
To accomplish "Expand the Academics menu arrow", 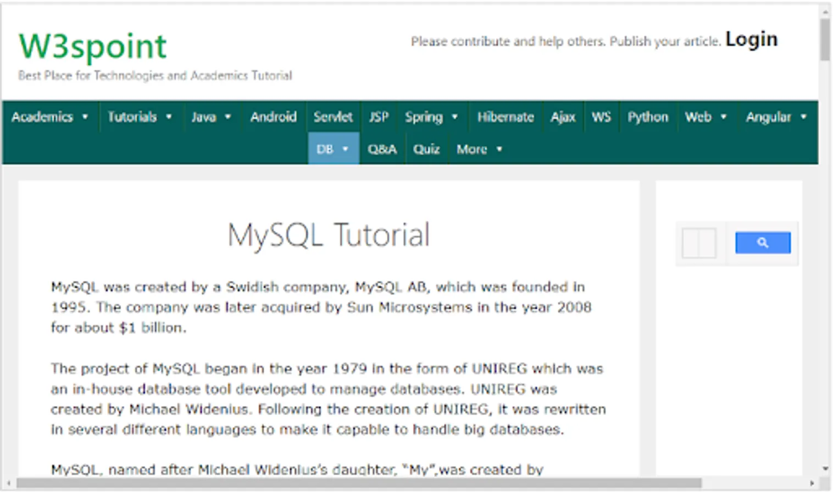I will (85, 117).
